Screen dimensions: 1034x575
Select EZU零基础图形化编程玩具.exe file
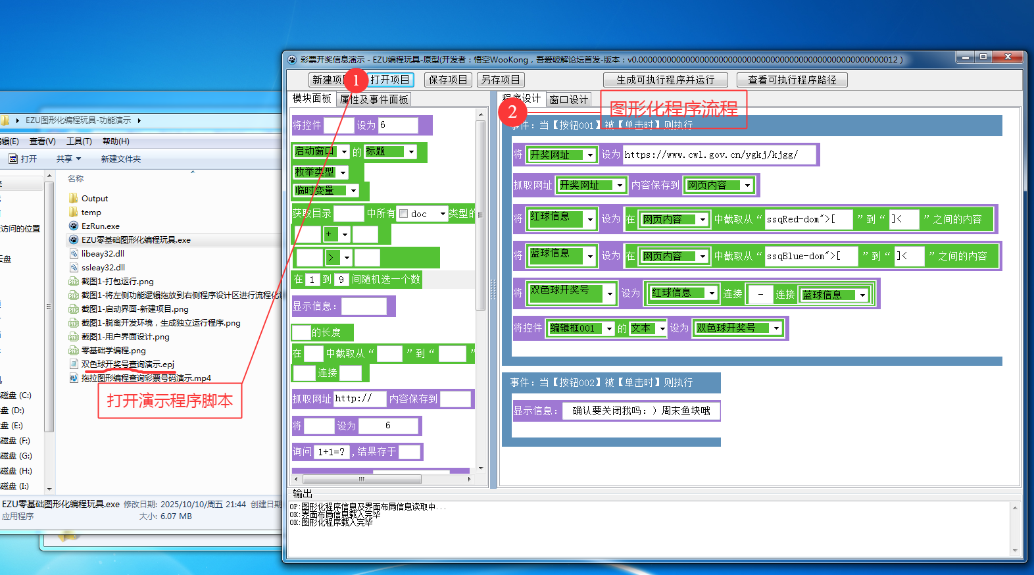(x=135, y=239)
